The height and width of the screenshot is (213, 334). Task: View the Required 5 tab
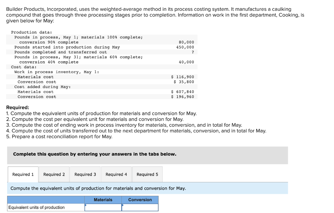coord(147,174)
